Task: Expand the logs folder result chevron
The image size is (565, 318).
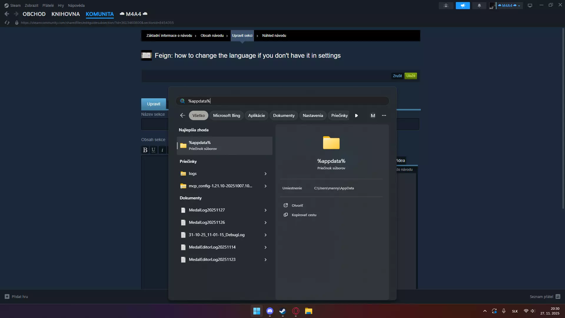Action: (x=265, y=174)
